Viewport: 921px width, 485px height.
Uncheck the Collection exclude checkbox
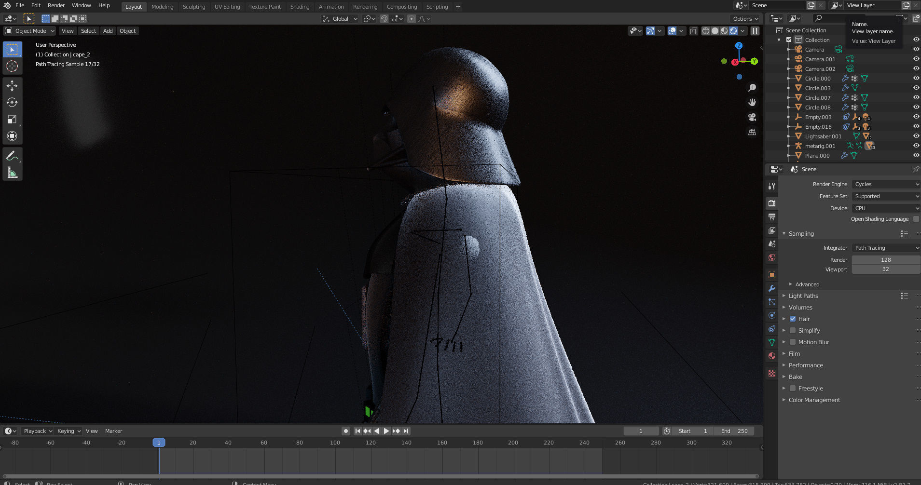(789, 40)
